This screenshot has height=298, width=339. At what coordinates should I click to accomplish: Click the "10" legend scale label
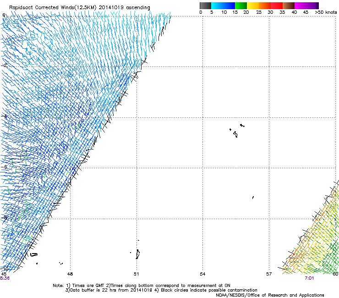[224, 12]
